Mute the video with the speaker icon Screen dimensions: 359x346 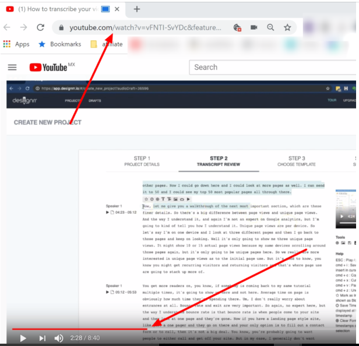[x=59, y=338]
